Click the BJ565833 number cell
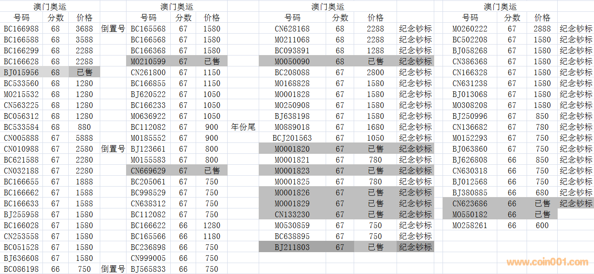Screen dimensions: 594x274 point(148,269)
